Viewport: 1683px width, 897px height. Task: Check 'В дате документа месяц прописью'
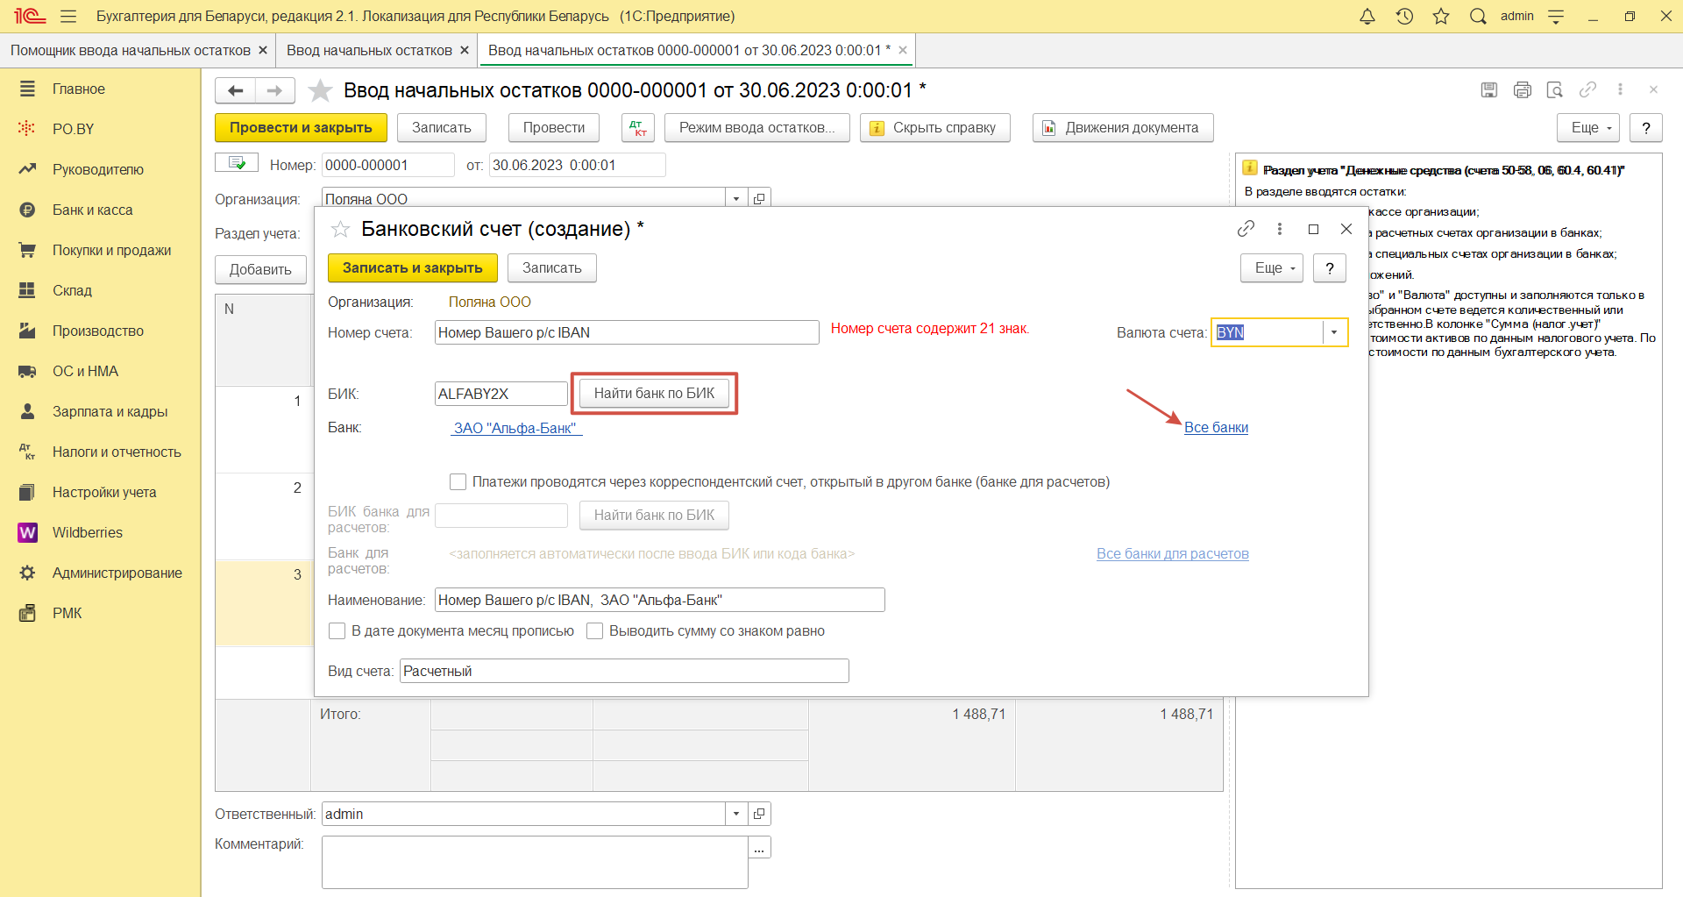click(x=337, y=631)
